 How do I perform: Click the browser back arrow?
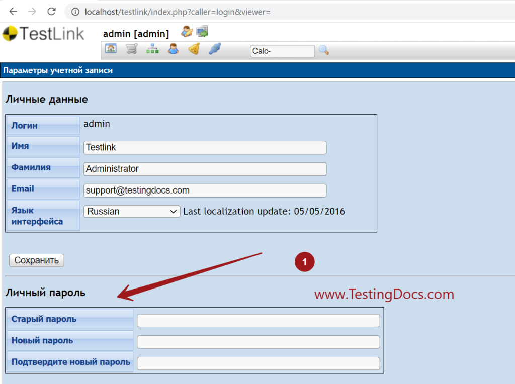(x=13, y=11)
